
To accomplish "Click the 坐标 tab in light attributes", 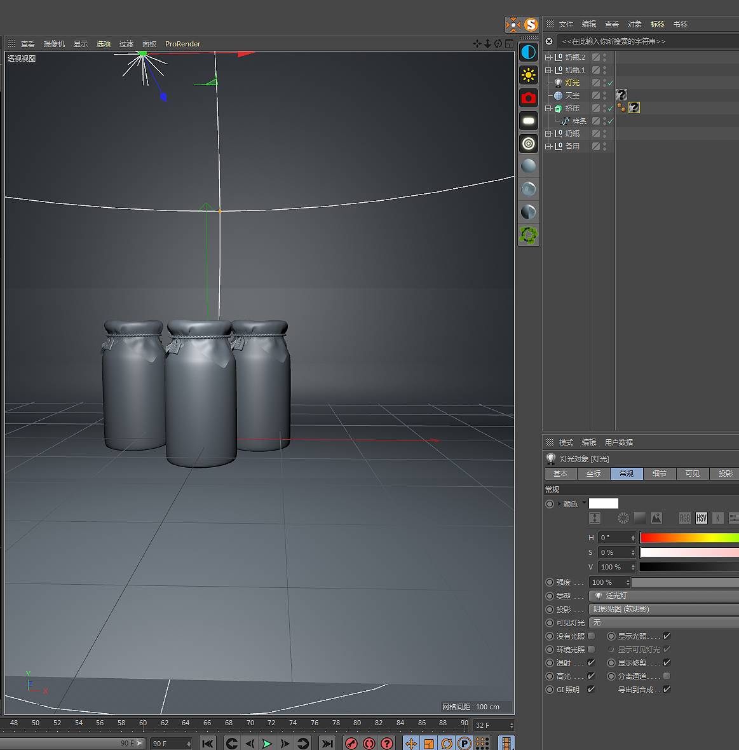I will pyautogui.click(x=594, y=474).
